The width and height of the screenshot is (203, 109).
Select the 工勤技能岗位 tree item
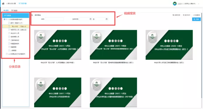coord(15,40)
